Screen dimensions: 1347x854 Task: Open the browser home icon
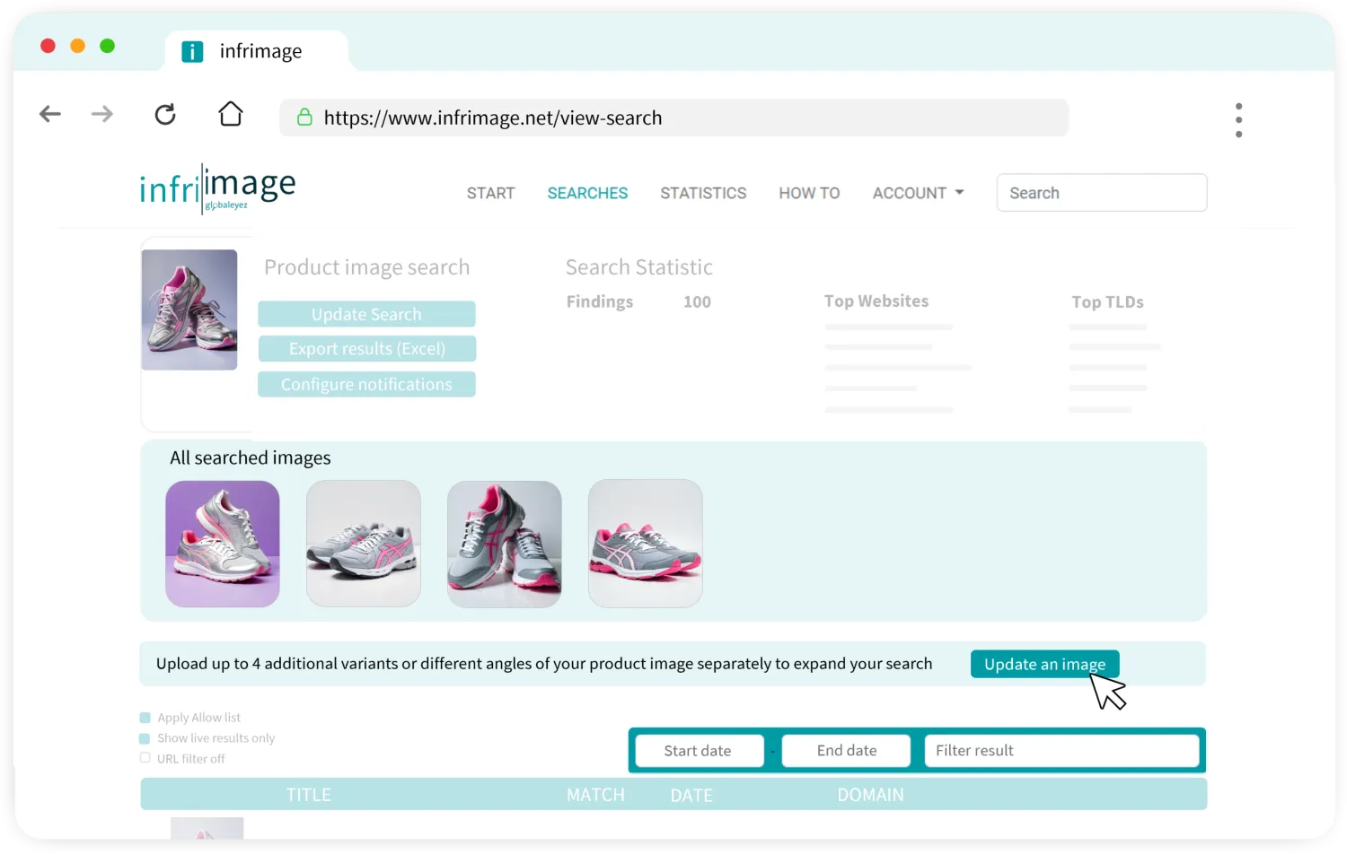(x=231, y=113)
